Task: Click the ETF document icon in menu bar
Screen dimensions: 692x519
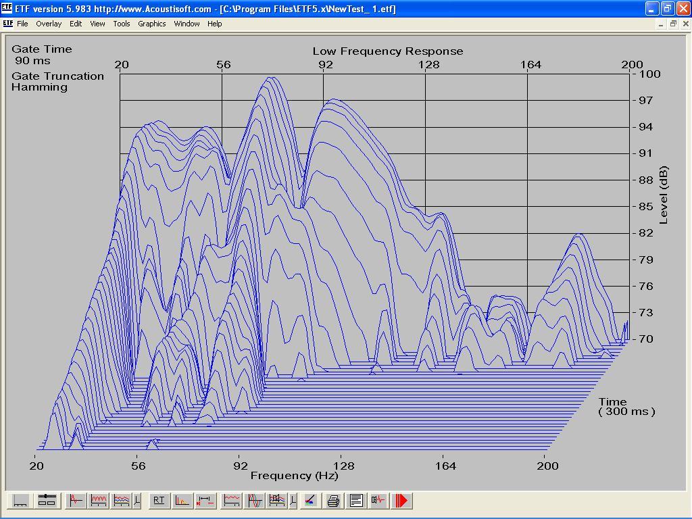Action: click(8, 24)
